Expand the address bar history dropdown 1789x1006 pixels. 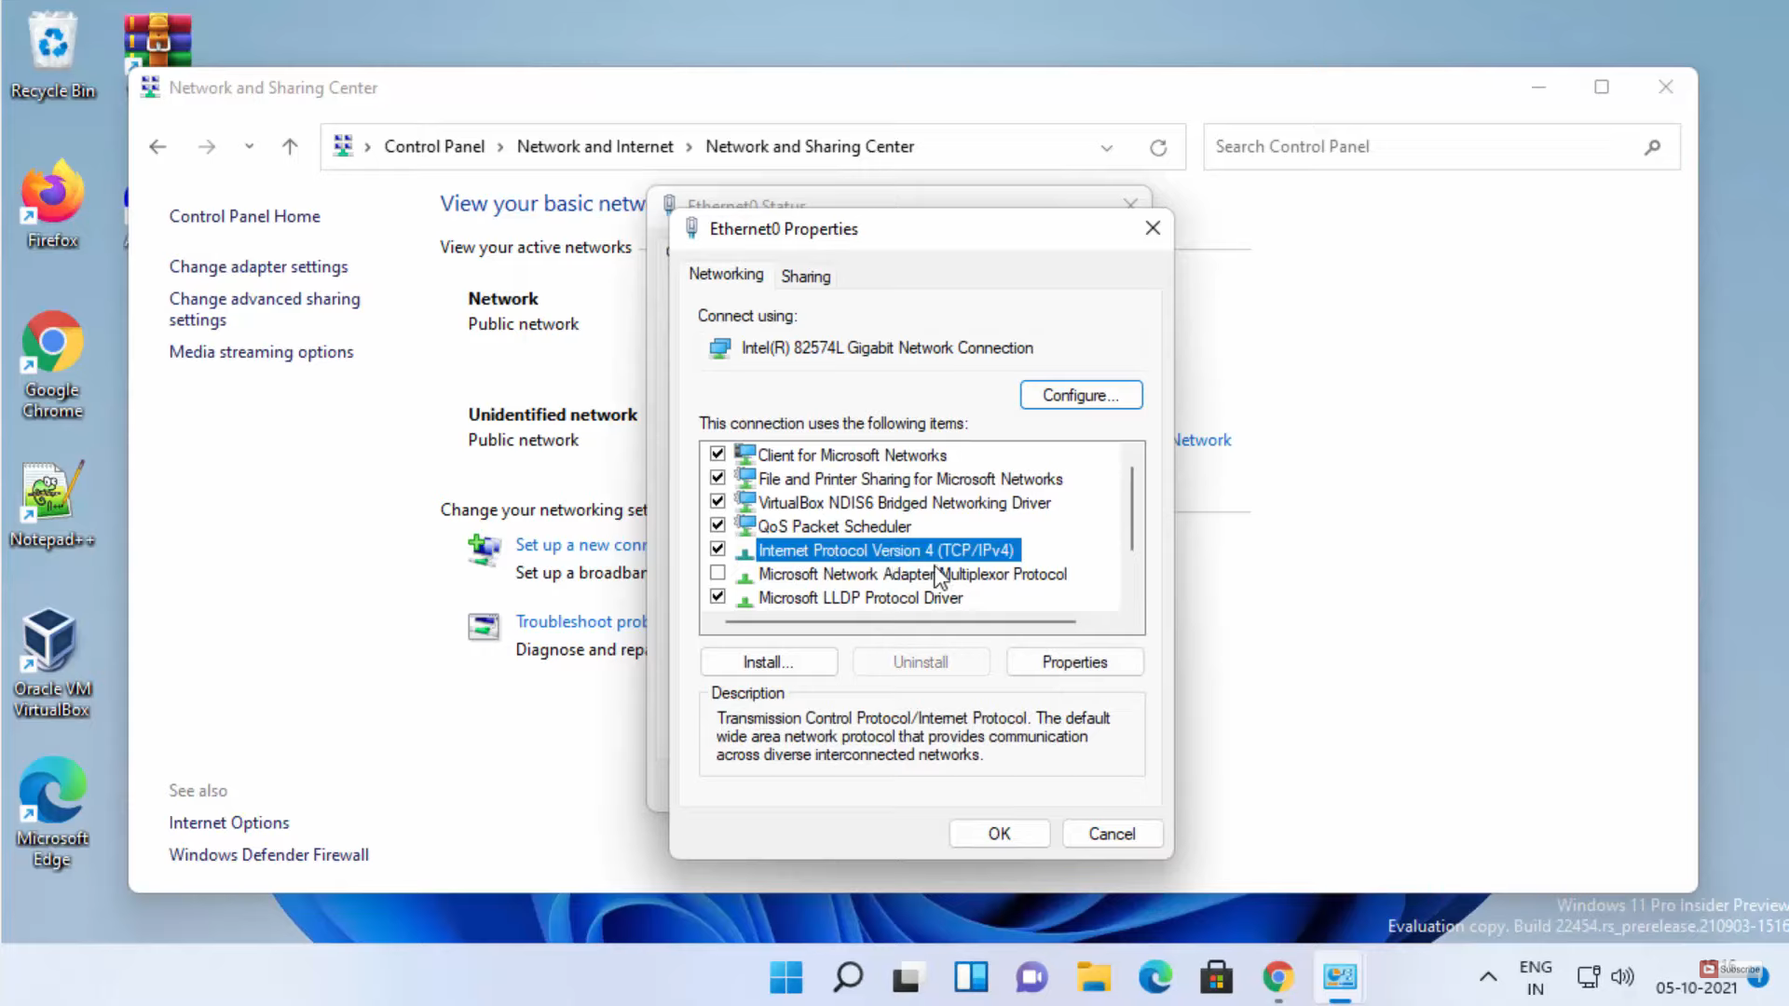pos(1106,147)
